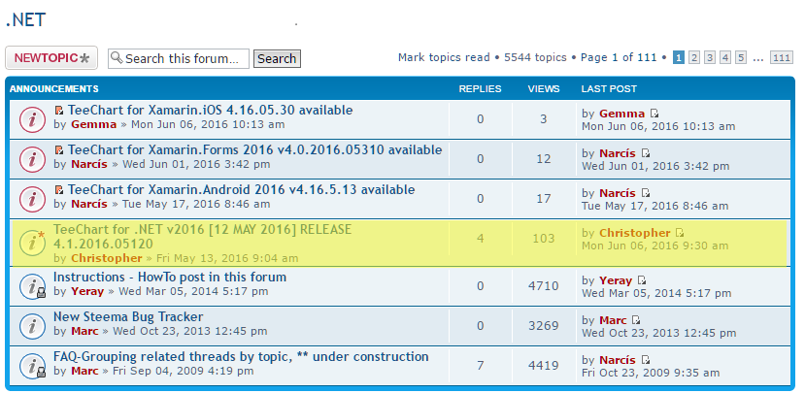Click the locked announcement icon for Instructions topic
805x393 pixels.
(x=32, y=286)
